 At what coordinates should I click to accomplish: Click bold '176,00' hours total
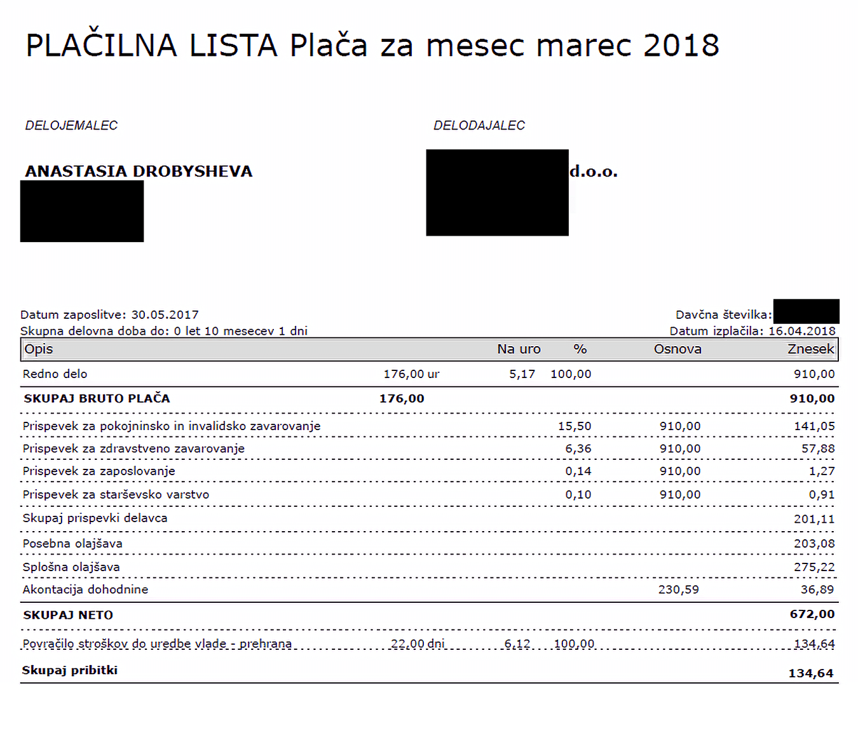pyautogui.click(x=402, y=398)
